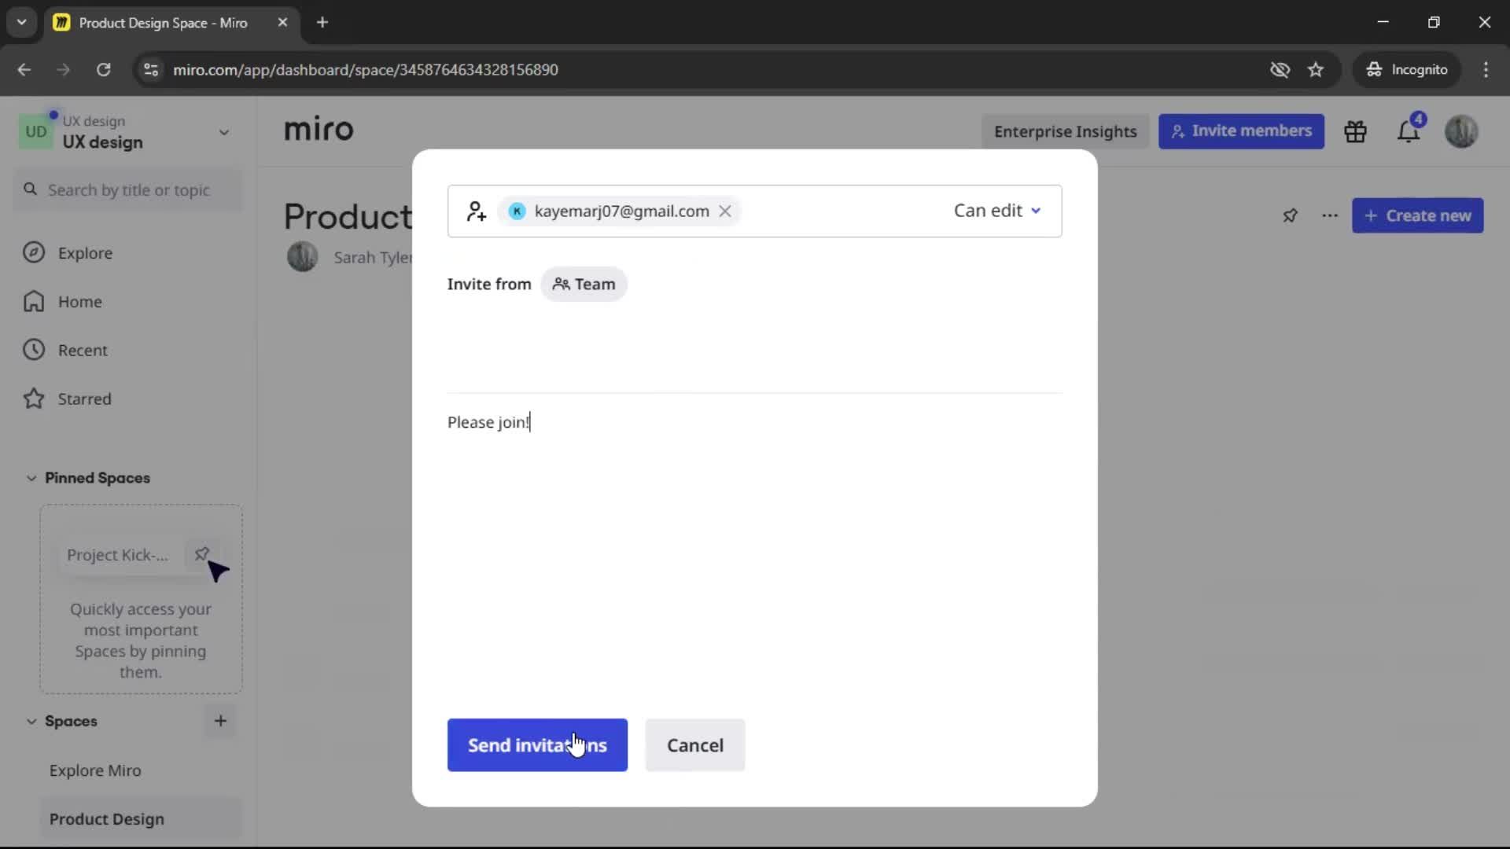Send the invitations
The width and height of the screenshot is (1510, 849).
coord(537,744)
